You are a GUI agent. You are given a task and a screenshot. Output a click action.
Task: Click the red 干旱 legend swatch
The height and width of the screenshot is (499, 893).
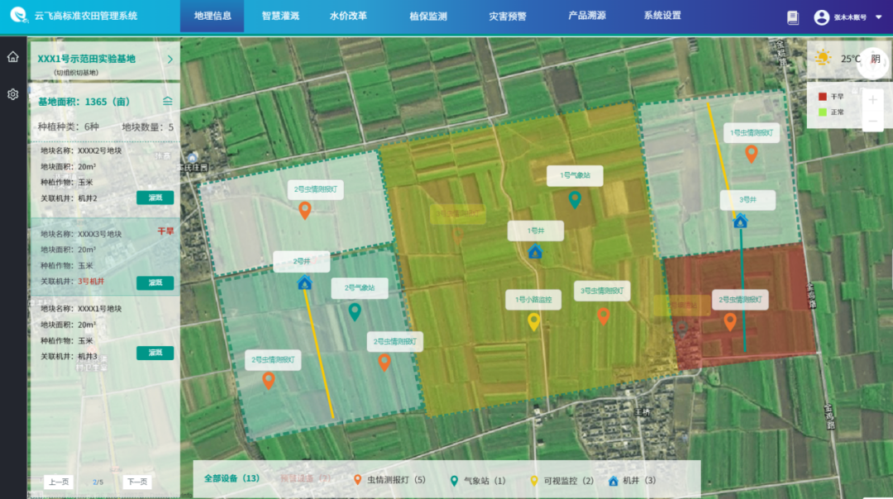(823, 97)
